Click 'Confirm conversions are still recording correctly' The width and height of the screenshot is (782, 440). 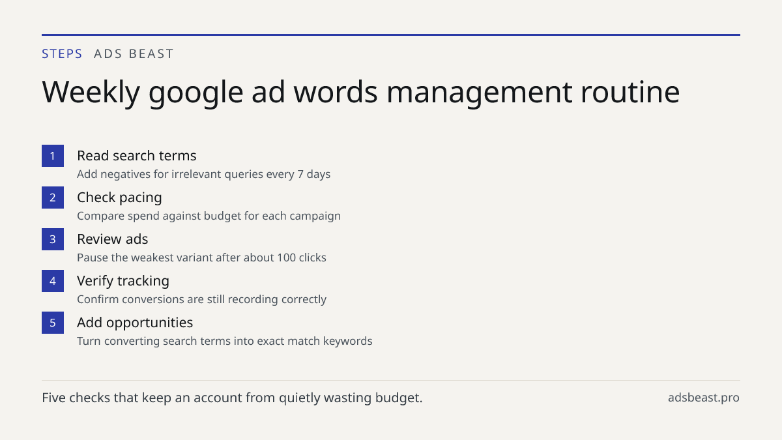pyautogui.click(x=201, y=300)
